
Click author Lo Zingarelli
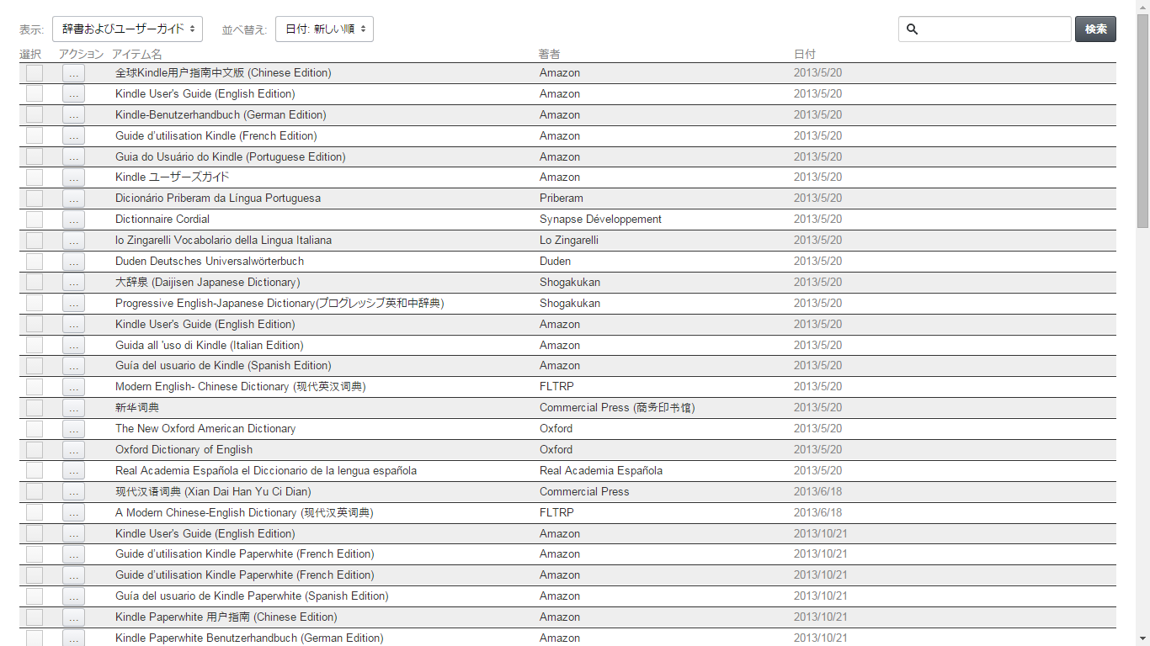point(571,241)
